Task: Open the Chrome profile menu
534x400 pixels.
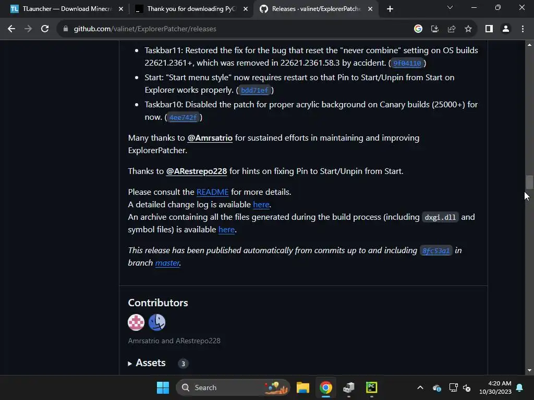Action: pos(506,29)
